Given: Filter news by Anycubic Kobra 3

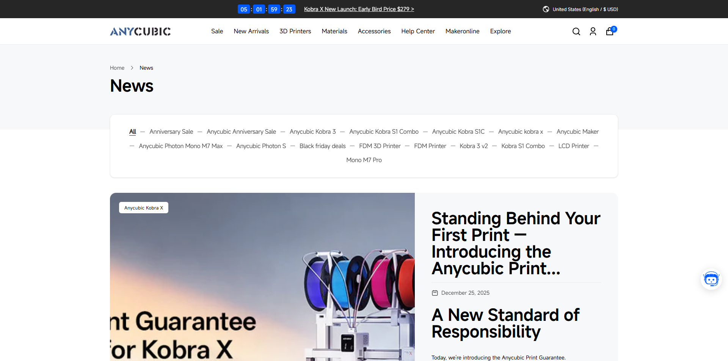Looking at the screenshot, I should 312,131.
